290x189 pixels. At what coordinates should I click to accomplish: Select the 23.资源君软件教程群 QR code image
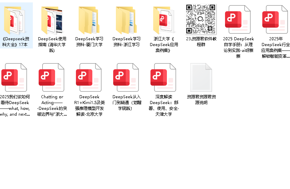click(201, 19)
